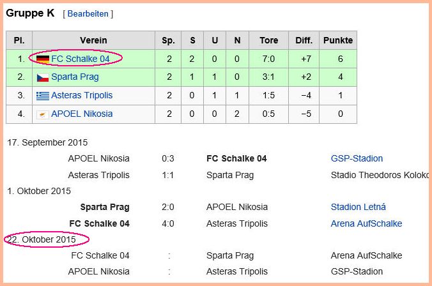Image resolution: width=432 pixels, height=286 pixels.
Task: Click the German flag icon beside Schalke
Action: click(43, 59)
